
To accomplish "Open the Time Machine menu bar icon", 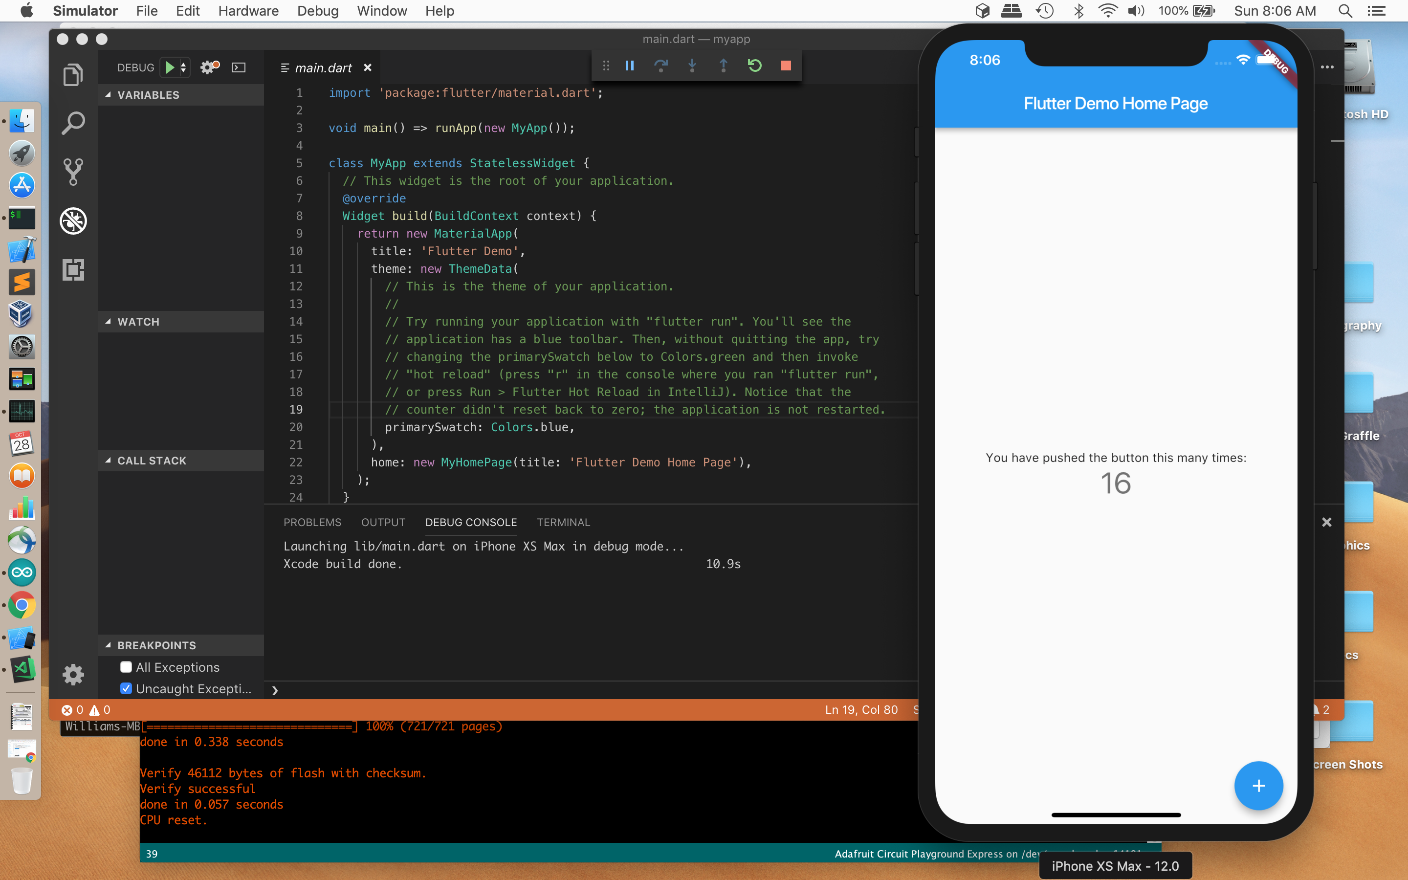I will pyautogui.click(x=1045, y=10).
